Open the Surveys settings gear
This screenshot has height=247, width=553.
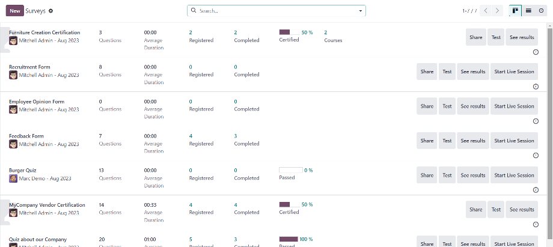50,11
